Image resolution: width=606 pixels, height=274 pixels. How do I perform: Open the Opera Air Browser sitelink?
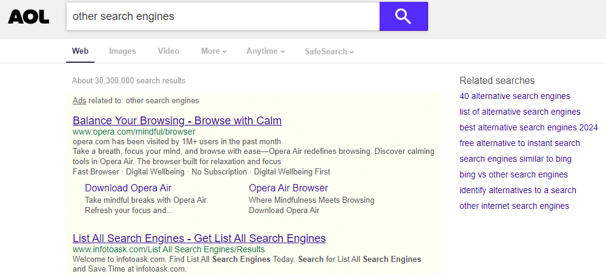coord(288,188)
